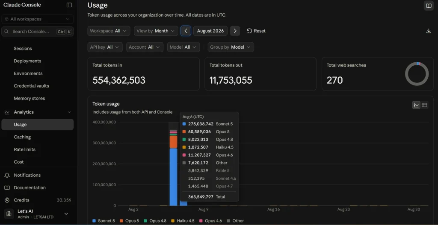Open the August 2026 date picker

(x=210, y=31)
